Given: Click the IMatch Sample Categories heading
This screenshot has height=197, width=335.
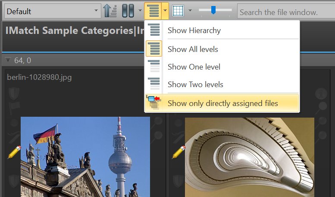Looking at the screenshot, I should click(x=75, y=30).
